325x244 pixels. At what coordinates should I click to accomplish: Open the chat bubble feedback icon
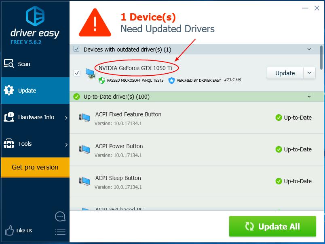coord(60,216)
